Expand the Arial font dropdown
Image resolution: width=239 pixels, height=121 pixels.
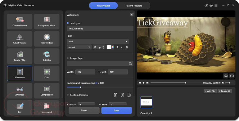click(98, 41)
